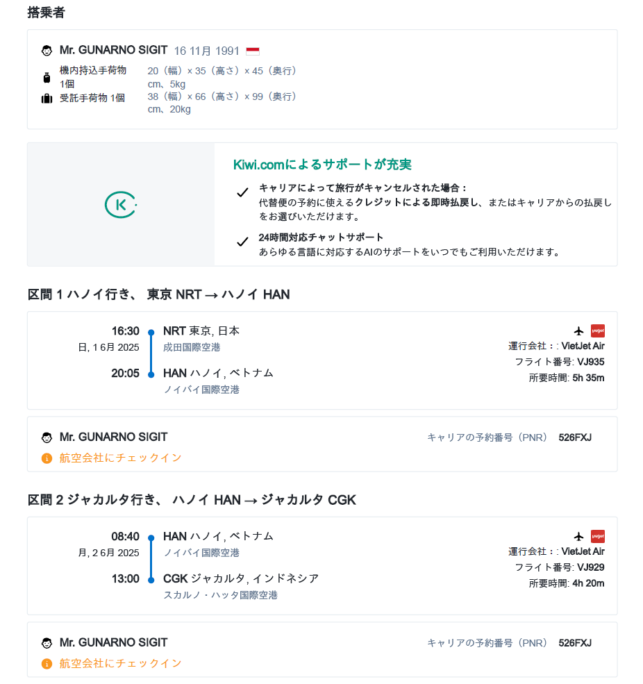Open 航空会社にチェックイン link for 区間 2
Viewport: 643px width, 684px height.
coord(121,663)
